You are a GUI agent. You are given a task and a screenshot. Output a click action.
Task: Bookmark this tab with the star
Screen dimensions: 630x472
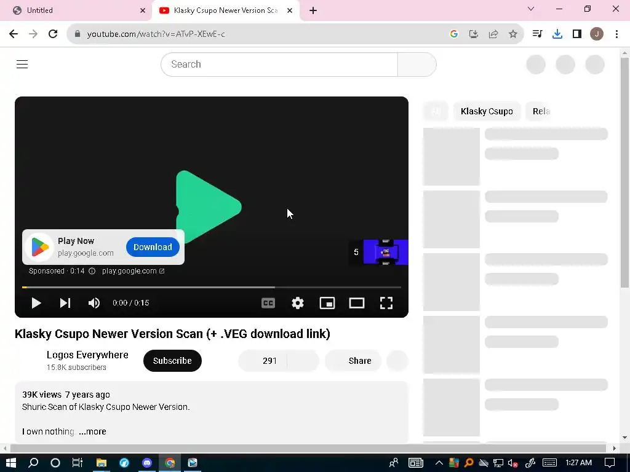pos(513,34)
